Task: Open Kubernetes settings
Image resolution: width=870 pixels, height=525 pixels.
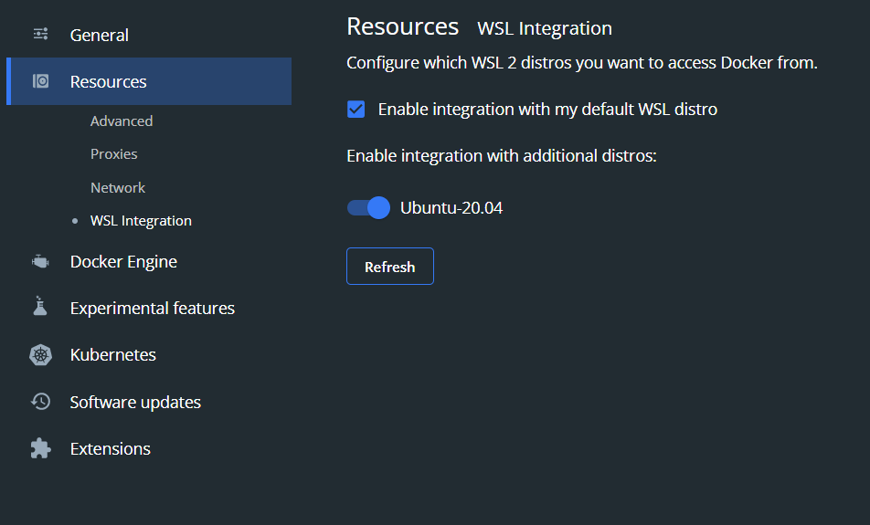Action: click(x=113, y=355)
